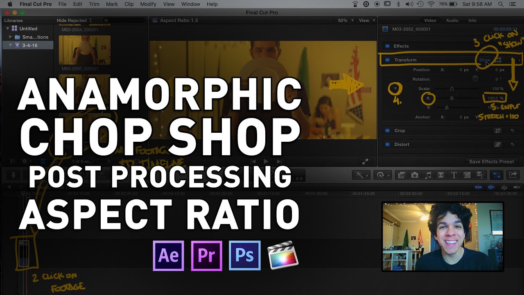The height and width of the screenshot is (295, 524).
Task: Switch to the Video inspector tab
Action: (x=430, y=20)
